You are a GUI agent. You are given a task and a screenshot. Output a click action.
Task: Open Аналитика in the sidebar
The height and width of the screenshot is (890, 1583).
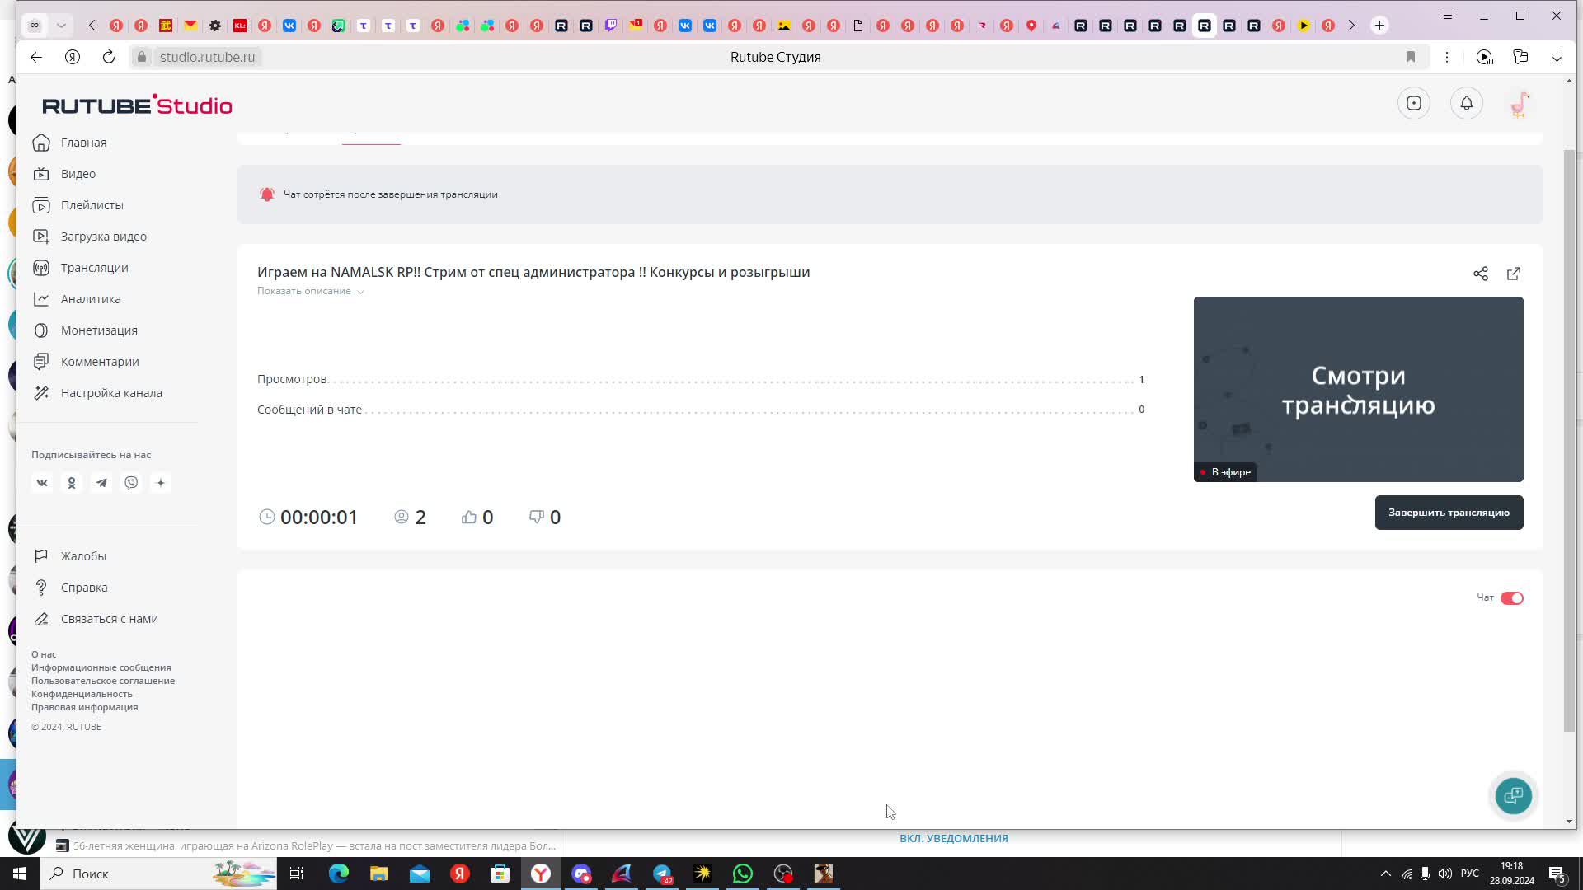[x=77, y=299]
